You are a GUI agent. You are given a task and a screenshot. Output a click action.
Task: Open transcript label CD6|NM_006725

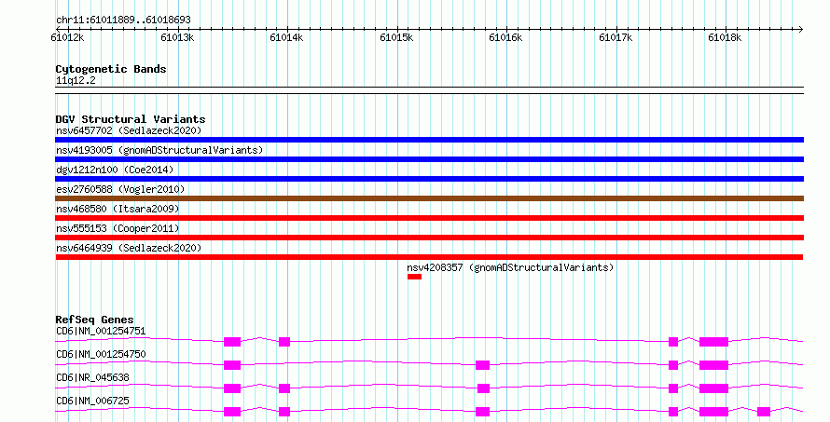tap(92, 401)
